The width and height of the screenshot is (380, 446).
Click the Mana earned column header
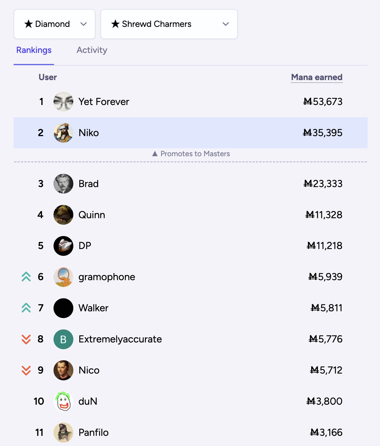317,77
